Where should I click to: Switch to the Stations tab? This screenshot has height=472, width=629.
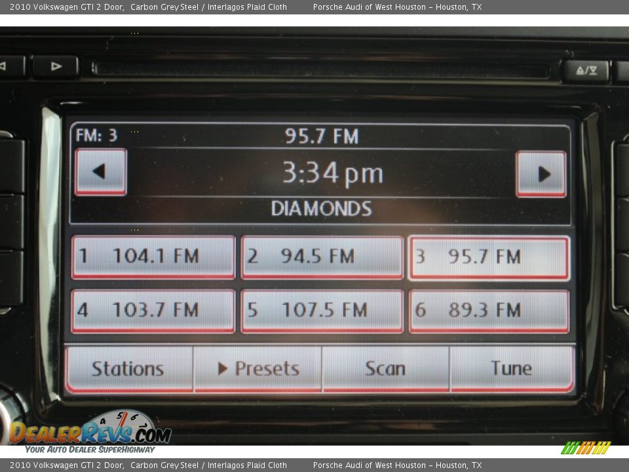[128, 368]
